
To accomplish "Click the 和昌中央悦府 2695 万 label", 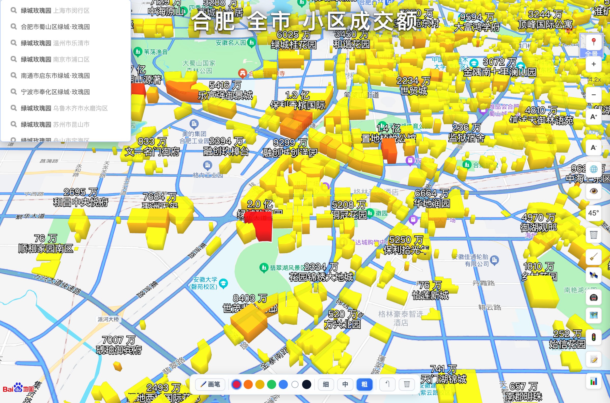I will [80, 197].
